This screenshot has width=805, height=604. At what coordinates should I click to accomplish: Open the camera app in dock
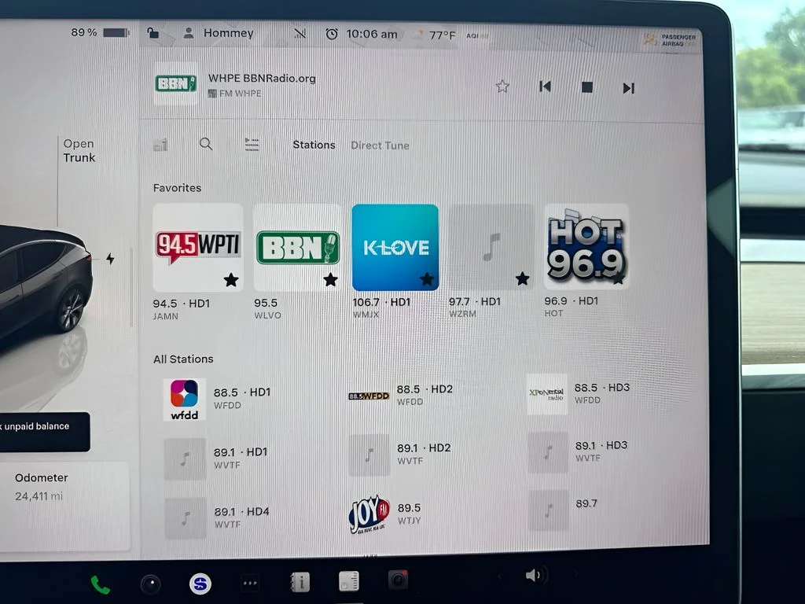(x=150, y=584)
